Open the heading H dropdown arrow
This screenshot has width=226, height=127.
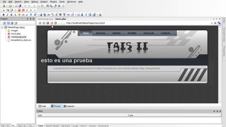tap(38, 15)
